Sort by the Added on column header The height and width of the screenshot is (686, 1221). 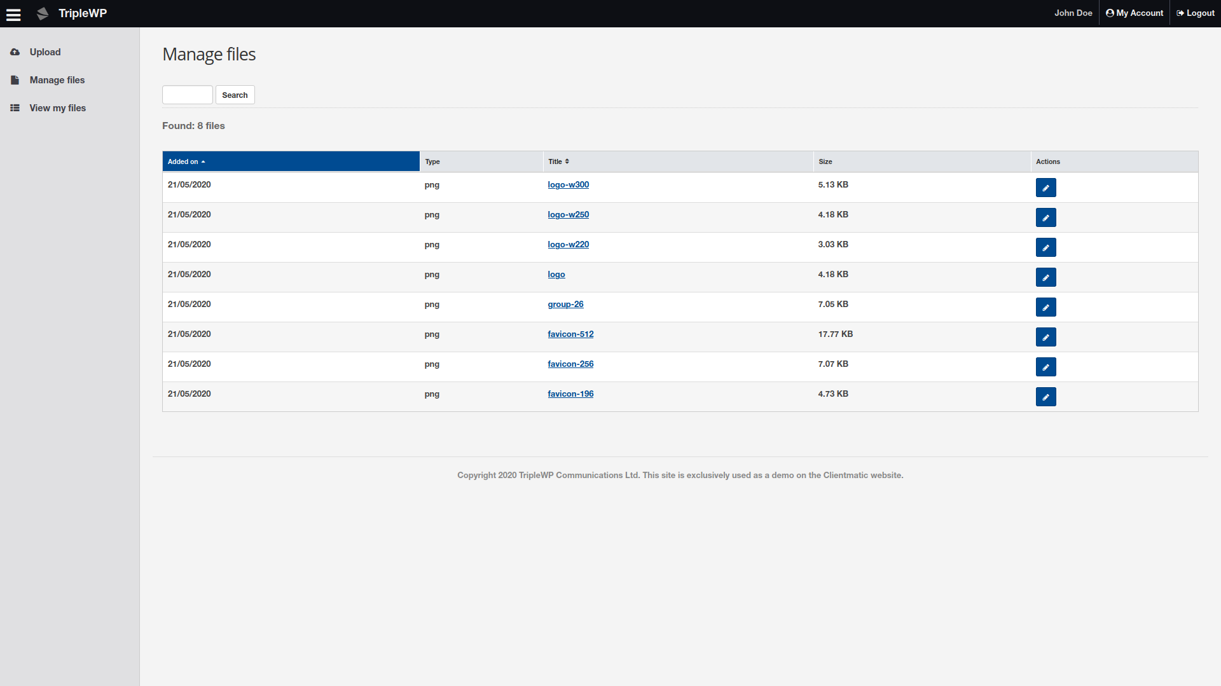click(291, 161)
